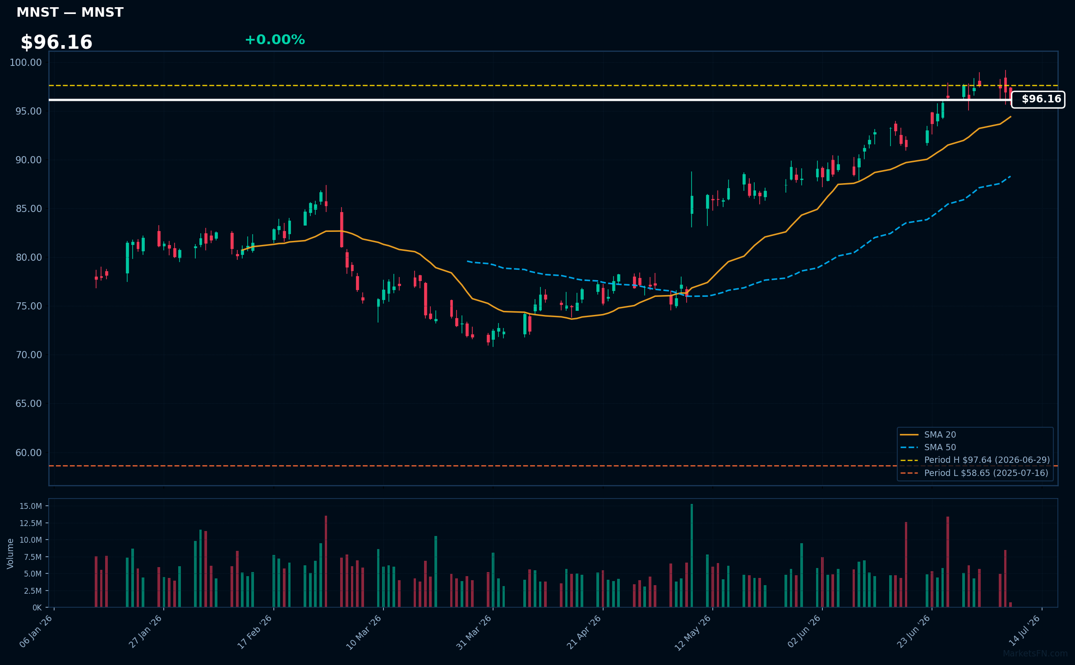Viewport: 1075px width, 665px height.
Task: Click the 95.00 price axis label
Action: point(28,111)
